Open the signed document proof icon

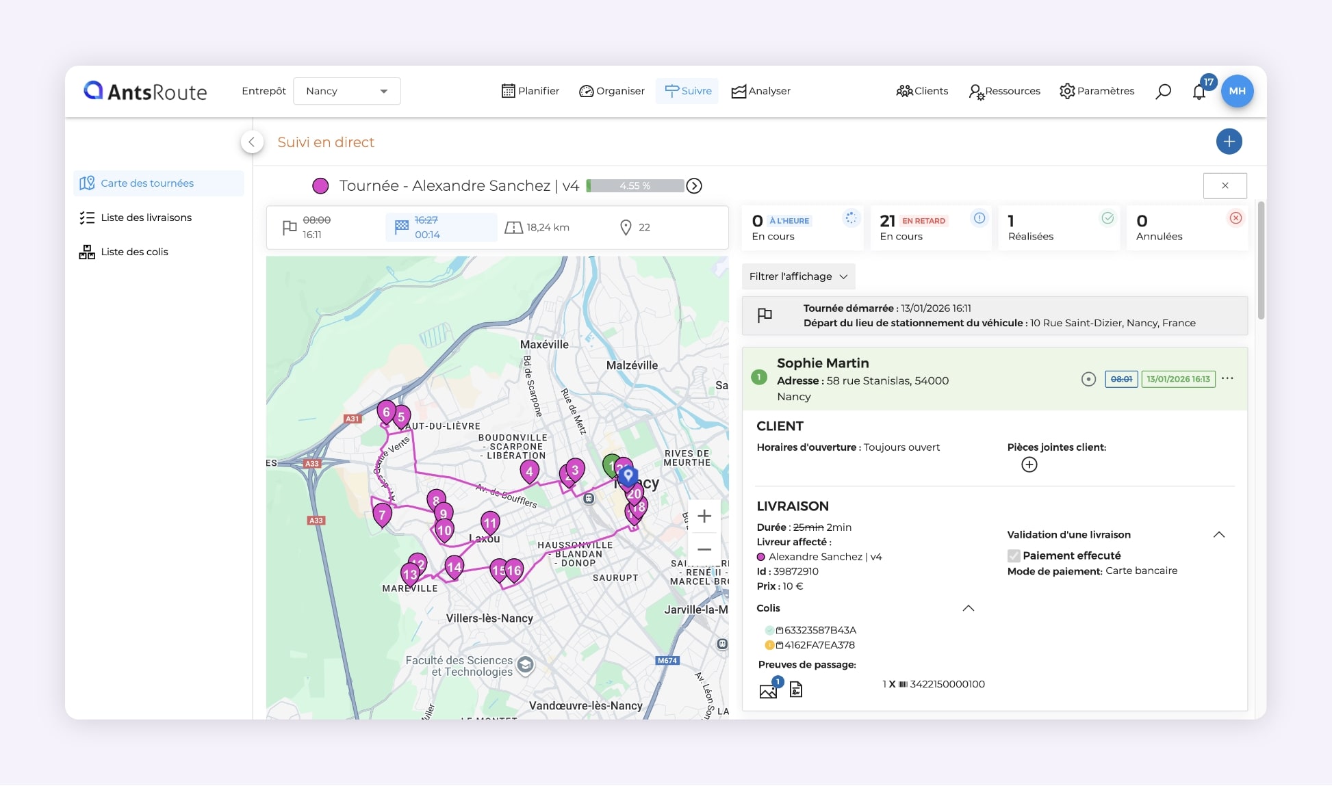pyautogui.click(x=795, y=690)
